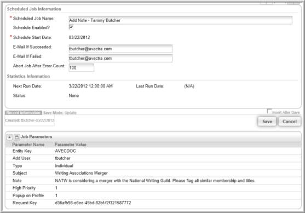Click the Next Run Date value
This screenshot has width=305, height=213.
pos(91,86)
